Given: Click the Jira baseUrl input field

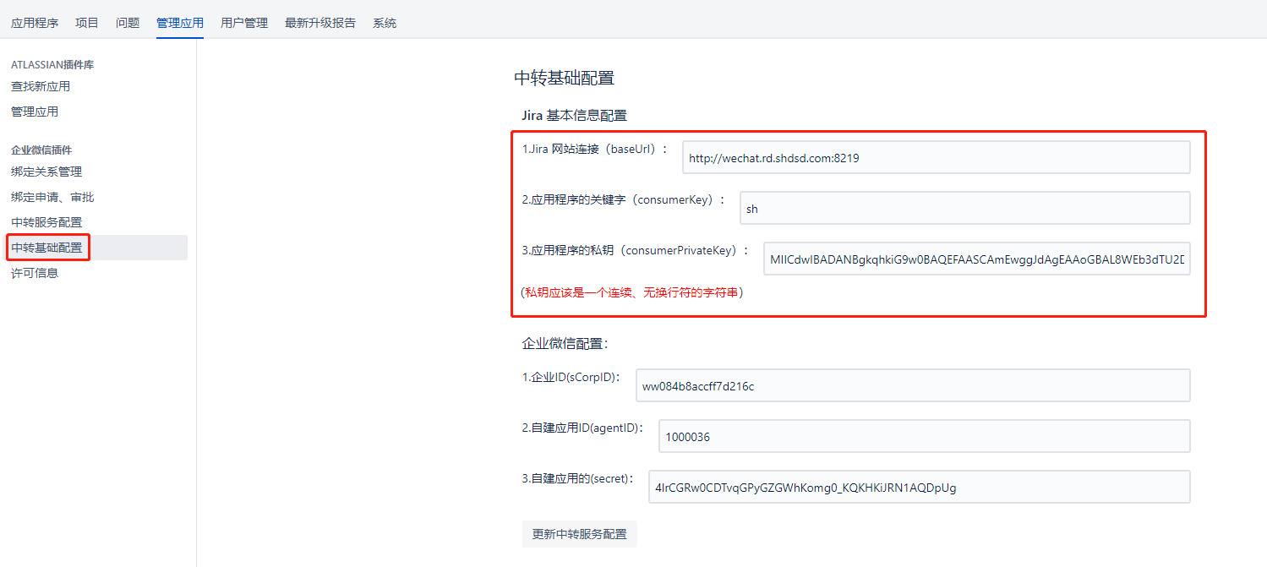Looking at the screenshot, I should [x=936, y=157].
